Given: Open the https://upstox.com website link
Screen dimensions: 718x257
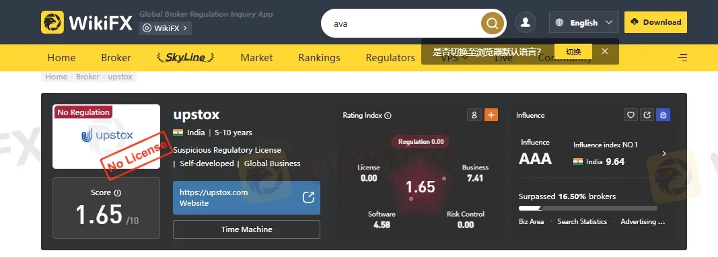Looking at the screenshot, I should [x=246, y=198].
